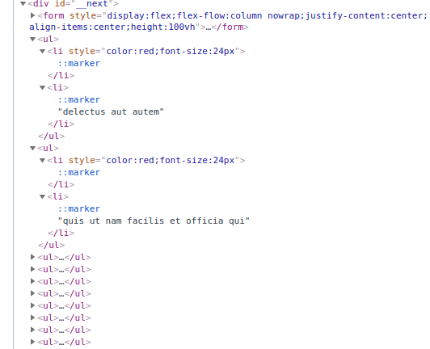Collapse the li containing "quis ut nam facilis"

point(42,196)
